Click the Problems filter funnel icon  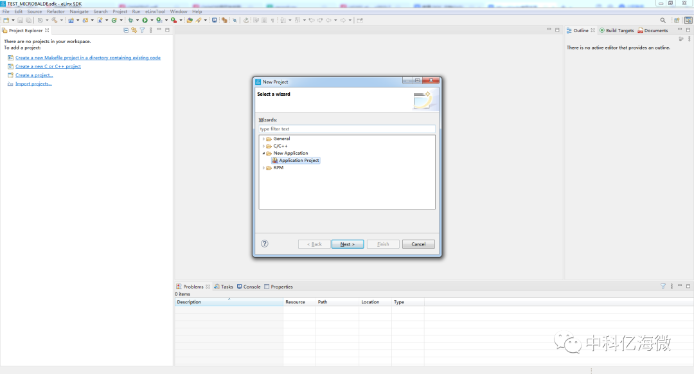663,287
